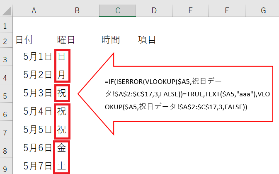Select row 5 header
The image size is (279, 174).
(6, 93)
